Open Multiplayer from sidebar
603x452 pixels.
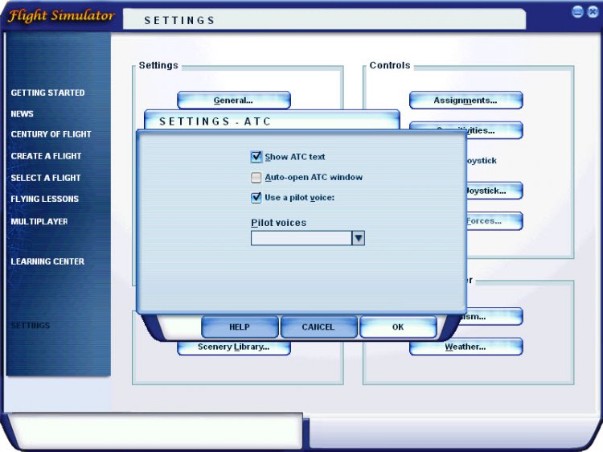click(x=39, y=221)
